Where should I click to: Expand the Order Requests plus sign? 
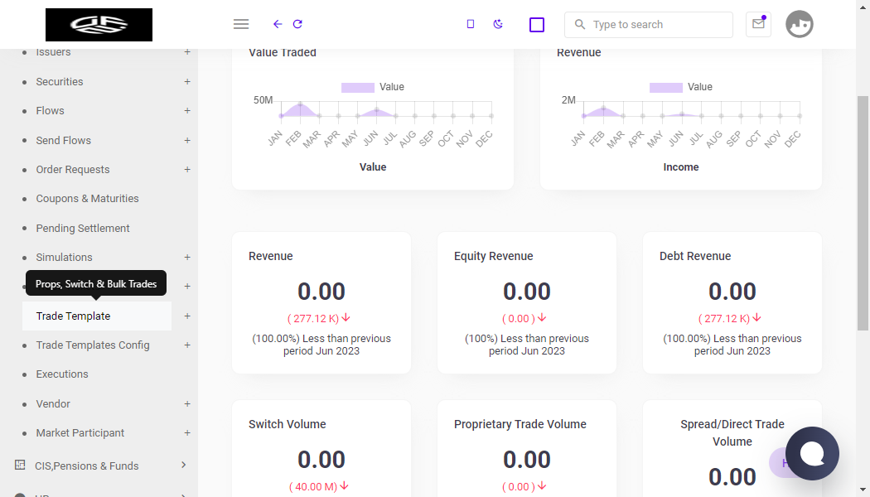187,169
